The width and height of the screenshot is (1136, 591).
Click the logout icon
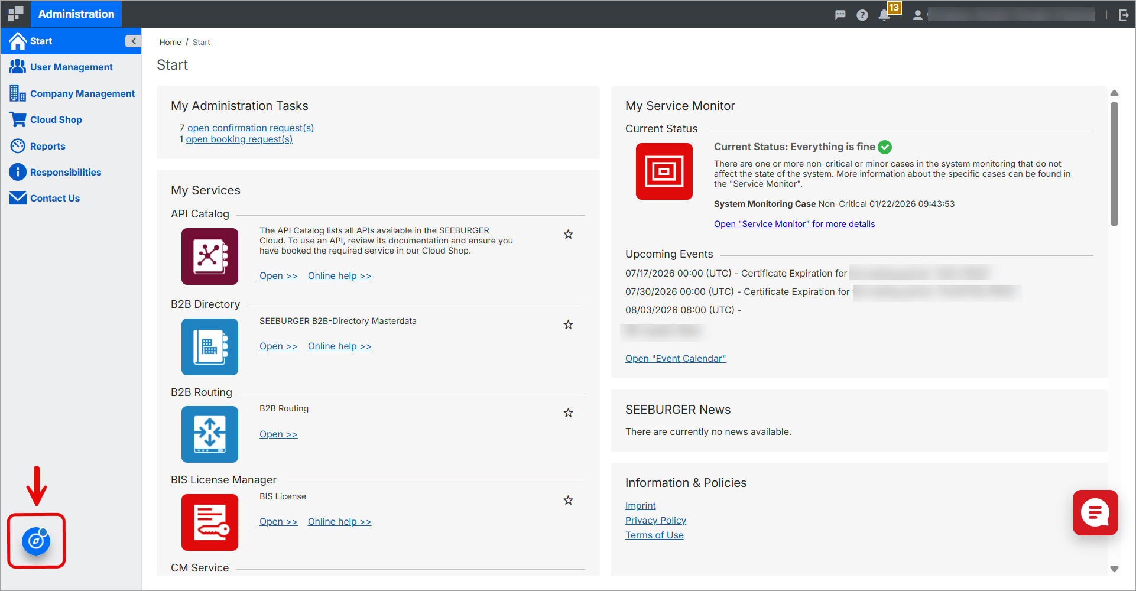[x=1124, y=15]
